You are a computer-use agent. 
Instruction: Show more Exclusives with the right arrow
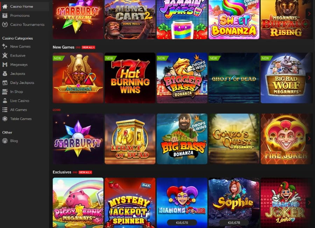point(309,203)
